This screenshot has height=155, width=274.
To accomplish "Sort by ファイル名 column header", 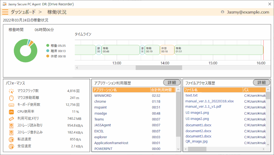I will coord(213,90).
